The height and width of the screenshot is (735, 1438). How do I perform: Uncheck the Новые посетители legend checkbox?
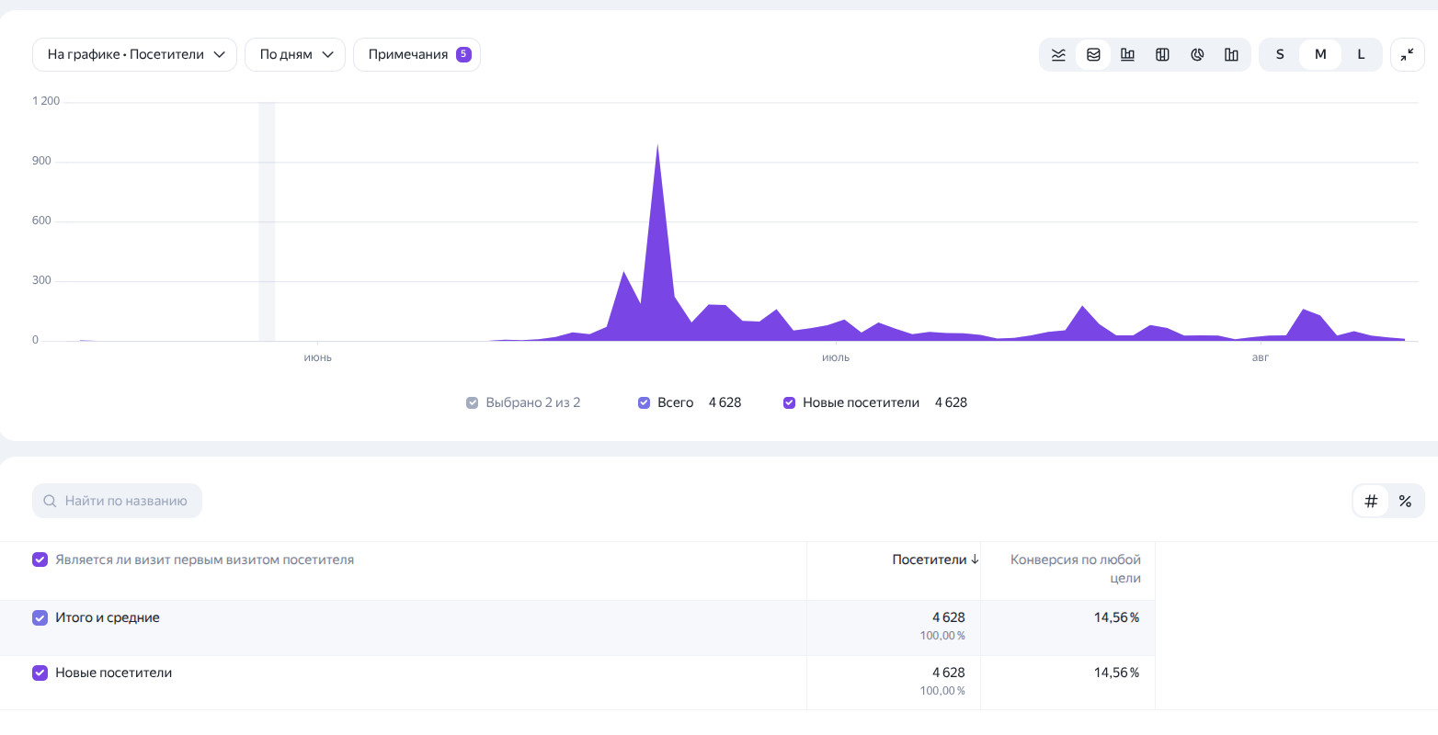(x=789, y=402)
